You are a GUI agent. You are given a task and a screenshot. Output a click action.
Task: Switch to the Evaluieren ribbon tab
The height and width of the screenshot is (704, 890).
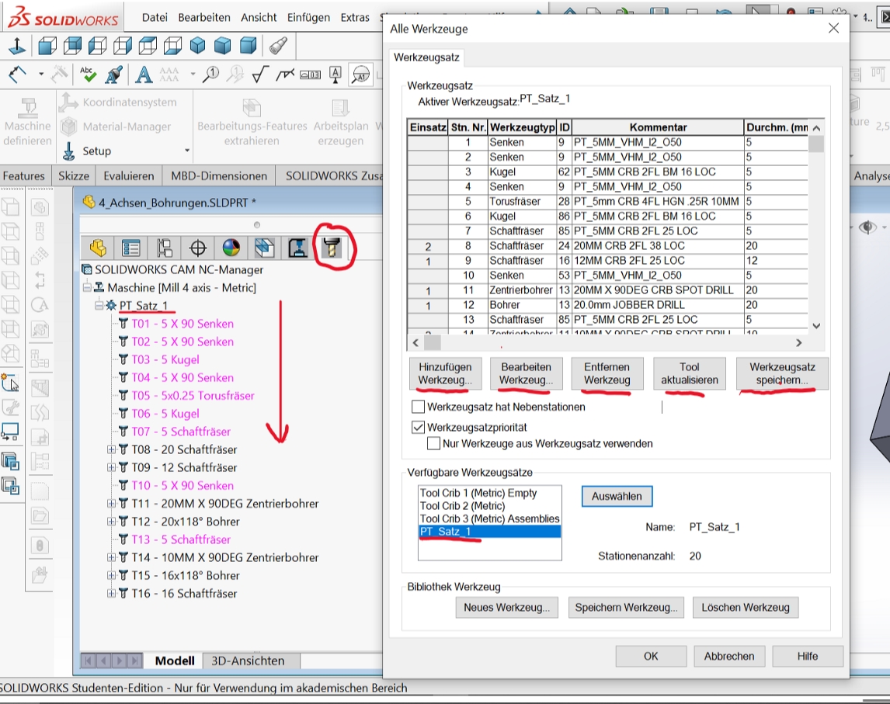pyautogui.click(x=128, y=176)
